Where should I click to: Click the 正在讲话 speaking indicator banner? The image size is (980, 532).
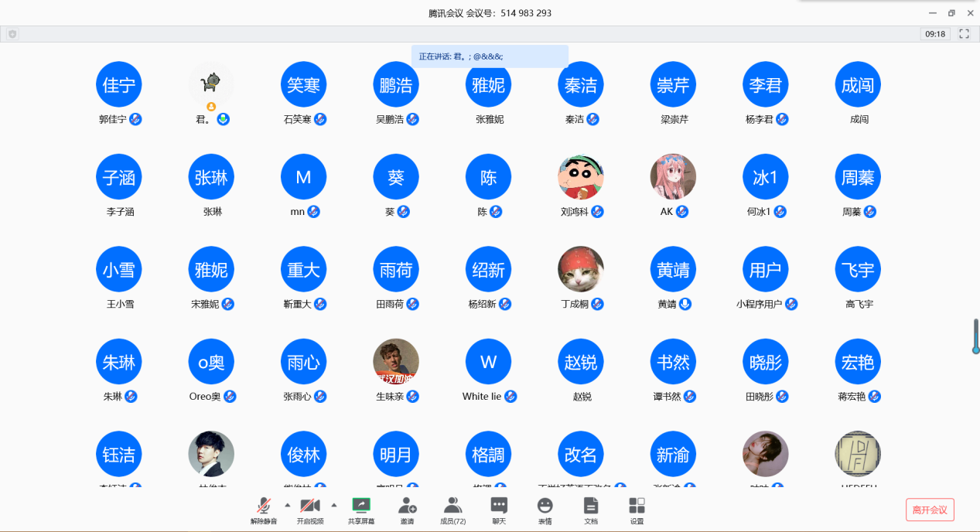(x=490, y=56)
